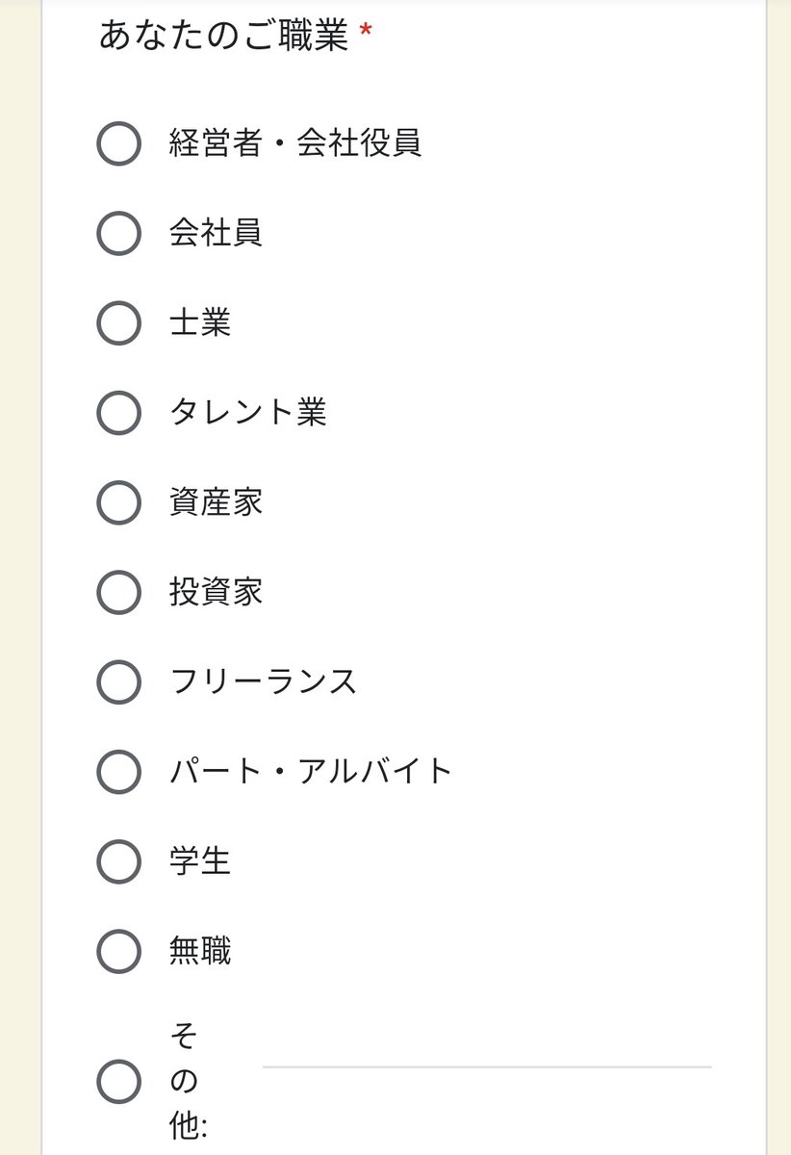Select the その他 radio button
This screenshot has width=791, height=1155.
(x=119, y=1081)
